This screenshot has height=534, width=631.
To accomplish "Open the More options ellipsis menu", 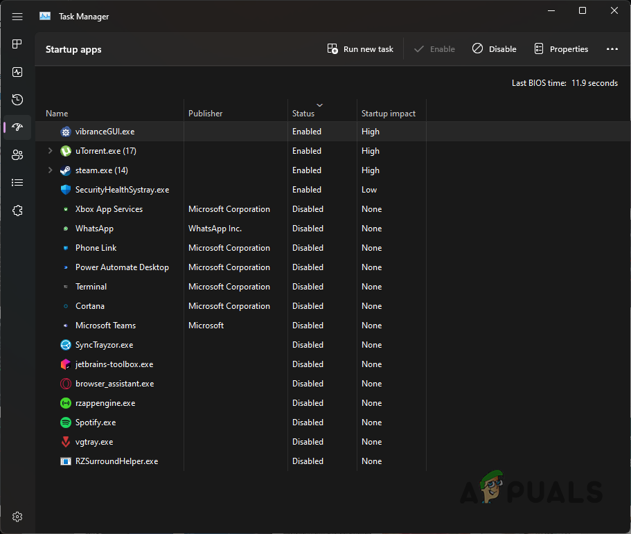I will (x=612, y=48).
